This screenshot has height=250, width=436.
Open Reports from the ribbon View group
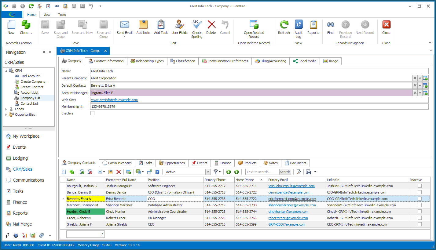pos(313,27)
